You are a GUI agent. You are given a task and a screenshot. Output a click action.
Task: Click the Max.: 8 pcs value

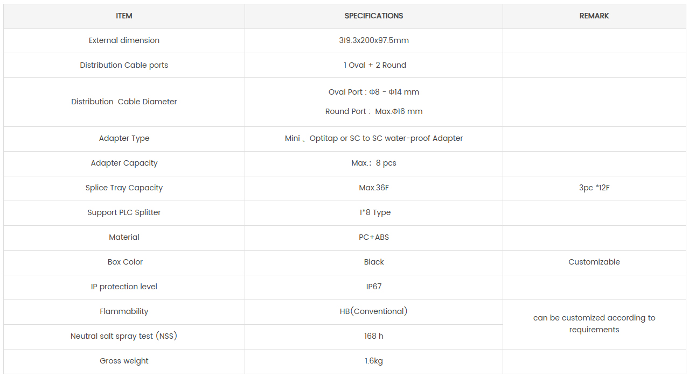click(x=374, y=163)
